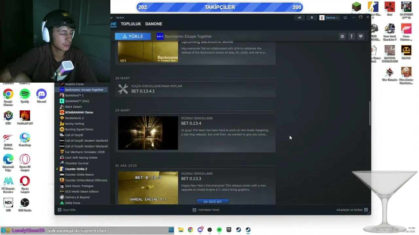Open Euro Truck Simulator 2 desktop shortcut
Viewport: 419px width, 235px height.
click(390, 32)
